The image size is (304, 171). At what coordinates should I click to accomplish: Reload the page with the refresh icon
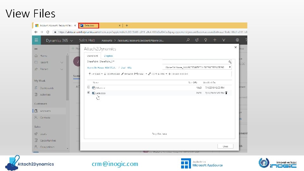coord(48,32)
